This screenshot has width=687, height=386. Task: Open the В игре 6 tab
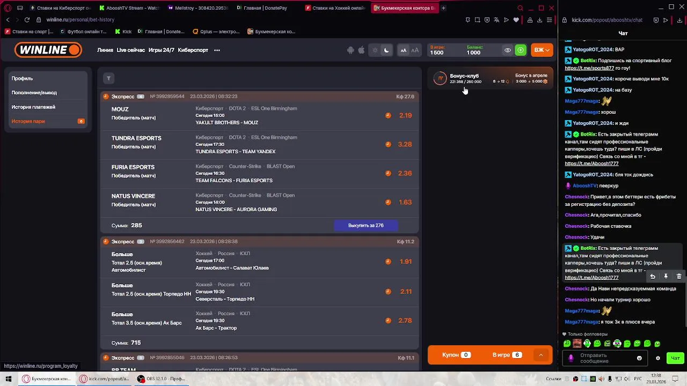507,355
